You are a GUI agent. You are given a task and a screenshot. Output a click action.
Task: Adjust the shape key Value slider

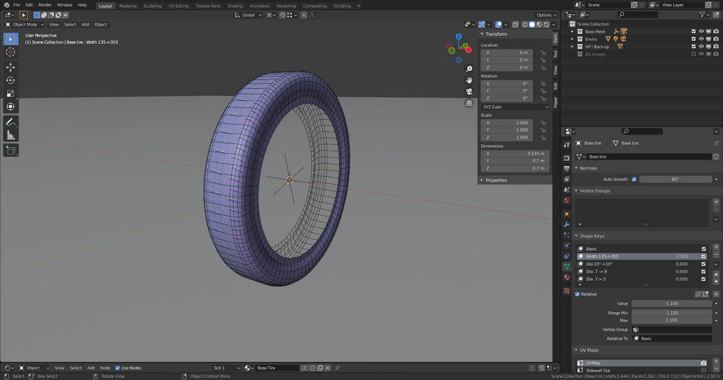tap(671, 304)
